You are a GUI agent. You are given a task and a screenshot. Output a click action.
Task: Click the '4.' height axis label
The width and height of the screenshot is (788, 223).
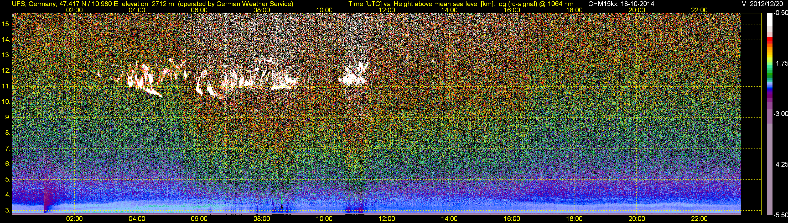click(8, 195)
